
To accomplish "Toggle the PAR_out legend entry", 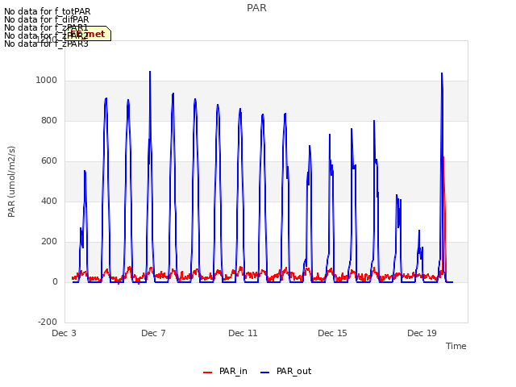I will point(285,372).
